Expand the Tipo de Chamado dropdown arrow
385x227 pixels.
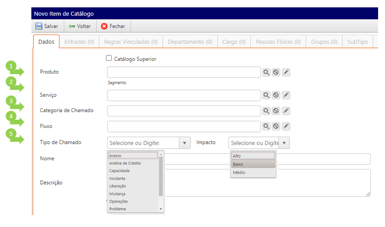pyautogui.click(x=185, y=143)
